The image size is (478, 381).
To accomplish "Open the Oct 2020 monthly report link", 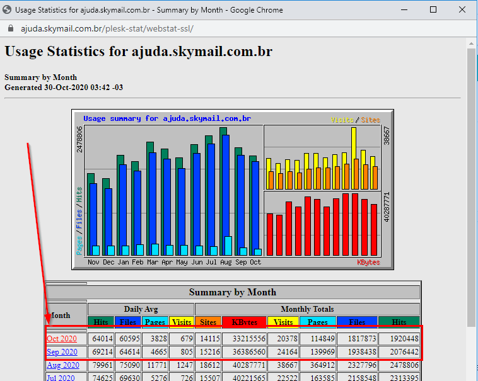I will (x=62, y=339).
